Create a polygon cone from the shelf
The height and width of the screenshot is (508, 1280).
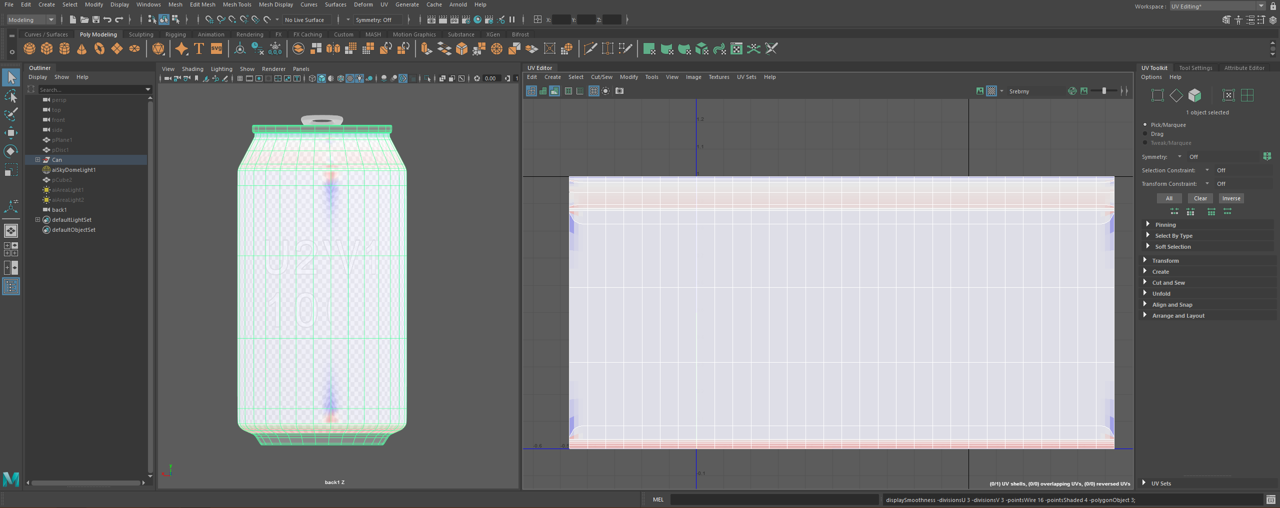tap(82, 48)
